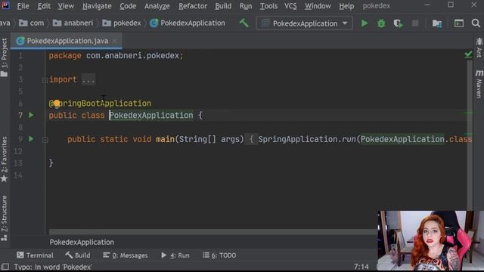Image resolution: width=484 pixels, height=272 pixels.
Task: Click the Build Project hammer icon
Action: click(244, 23)
